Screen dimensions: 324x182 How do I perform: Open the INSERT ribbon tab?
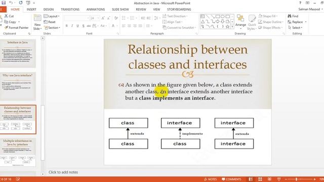pos(31,9)
